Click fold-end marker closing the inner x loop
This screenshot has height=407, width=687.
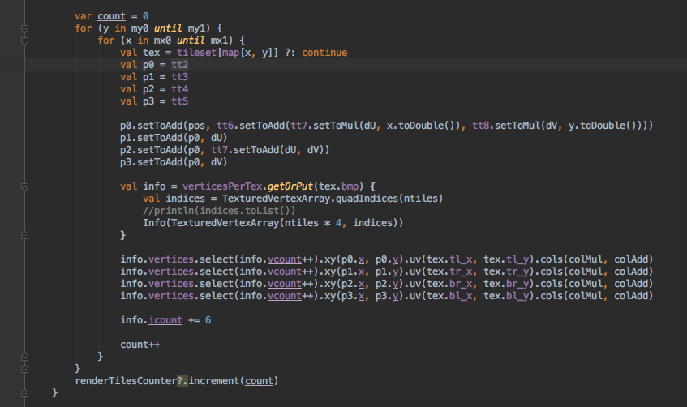(25, 357)
